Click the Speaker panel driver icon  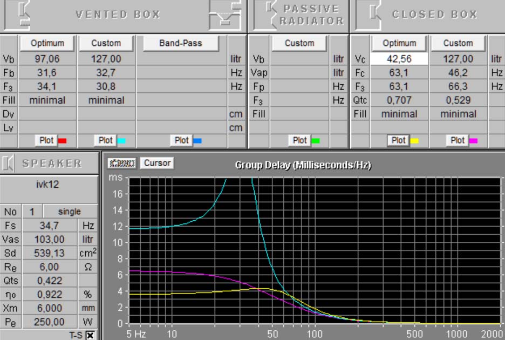8,164
